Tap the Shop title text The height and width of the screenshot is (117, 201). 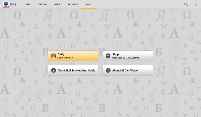(115, 54)
